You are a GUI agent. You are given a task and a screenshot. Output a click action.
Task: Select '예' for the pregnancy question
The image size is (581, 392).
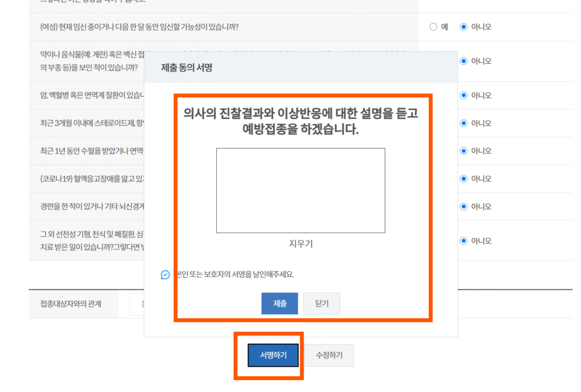coord(433,27)
